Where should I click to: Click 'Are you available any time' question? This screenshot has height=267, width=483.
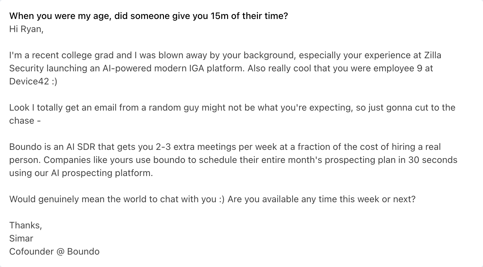tap(322, 199)
